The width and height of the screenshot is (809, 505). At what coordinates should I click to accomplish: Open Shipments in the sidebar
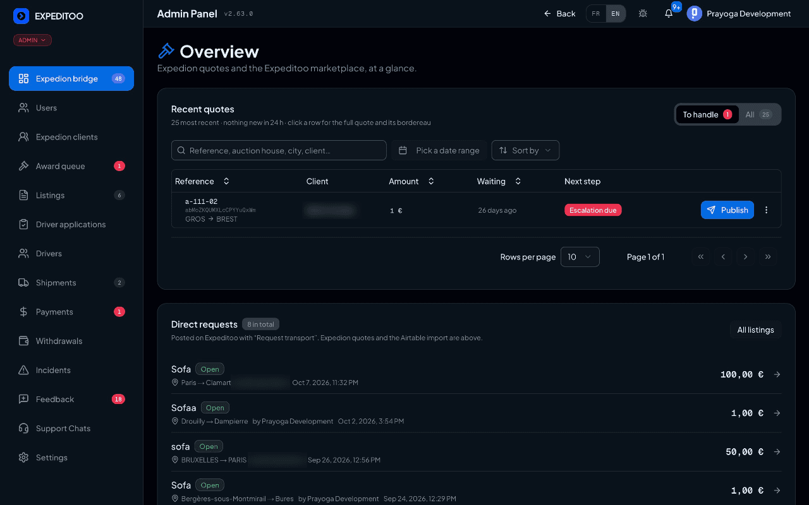pos(71,283)
